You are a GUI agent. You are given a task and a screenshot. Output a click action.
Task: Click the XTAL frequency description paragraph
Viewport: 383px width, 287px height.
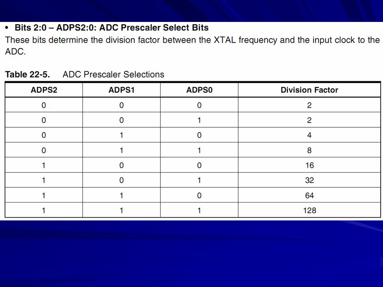192,45
